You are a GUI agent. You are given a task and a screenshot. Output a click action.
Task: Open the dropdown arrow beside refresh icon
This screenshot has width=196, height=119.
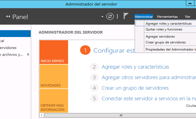102,17
